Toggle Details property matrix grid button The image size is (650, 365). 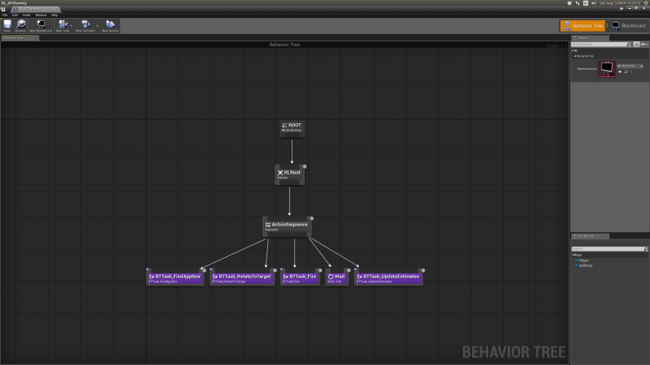point(638,44)
